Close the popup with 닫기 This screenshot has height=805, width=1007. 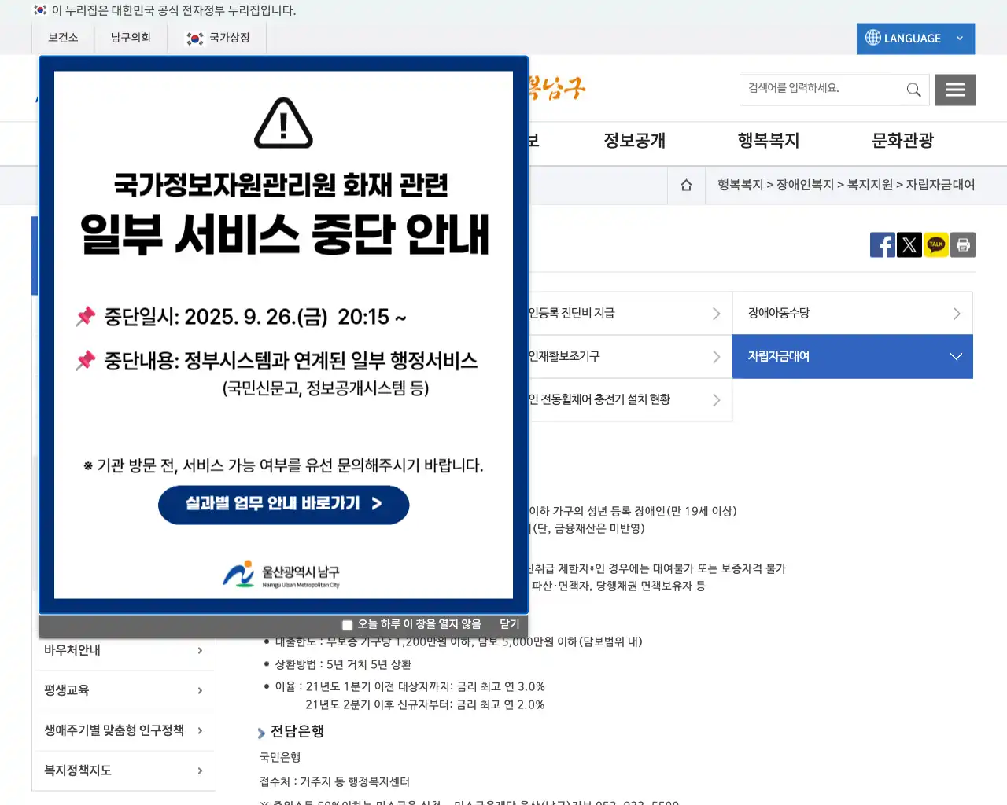click(x=510, y=624)
